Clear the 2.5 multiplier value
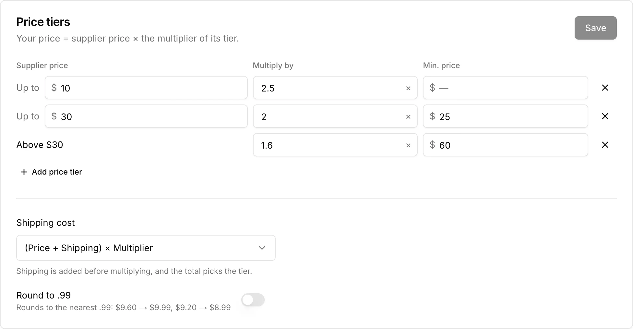This screenshot has width=633, height=329. 408,88
